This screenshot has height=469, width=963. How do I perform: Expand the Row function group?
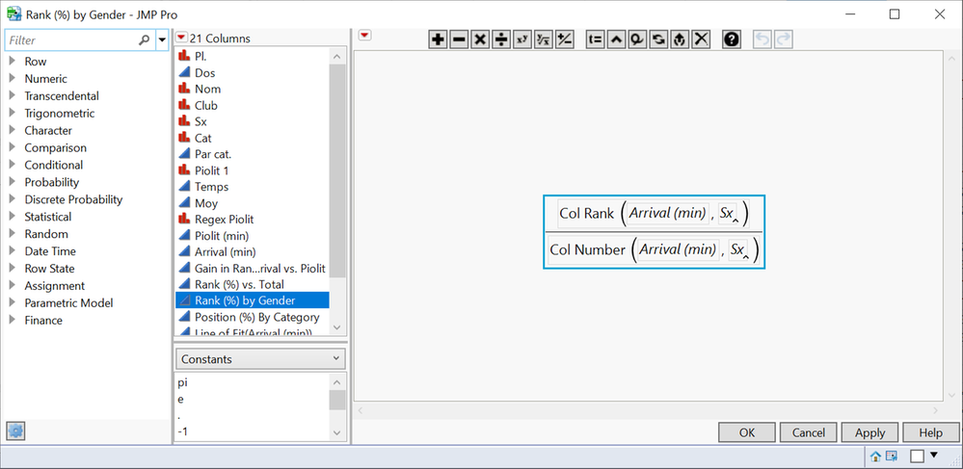click(13, 62)
